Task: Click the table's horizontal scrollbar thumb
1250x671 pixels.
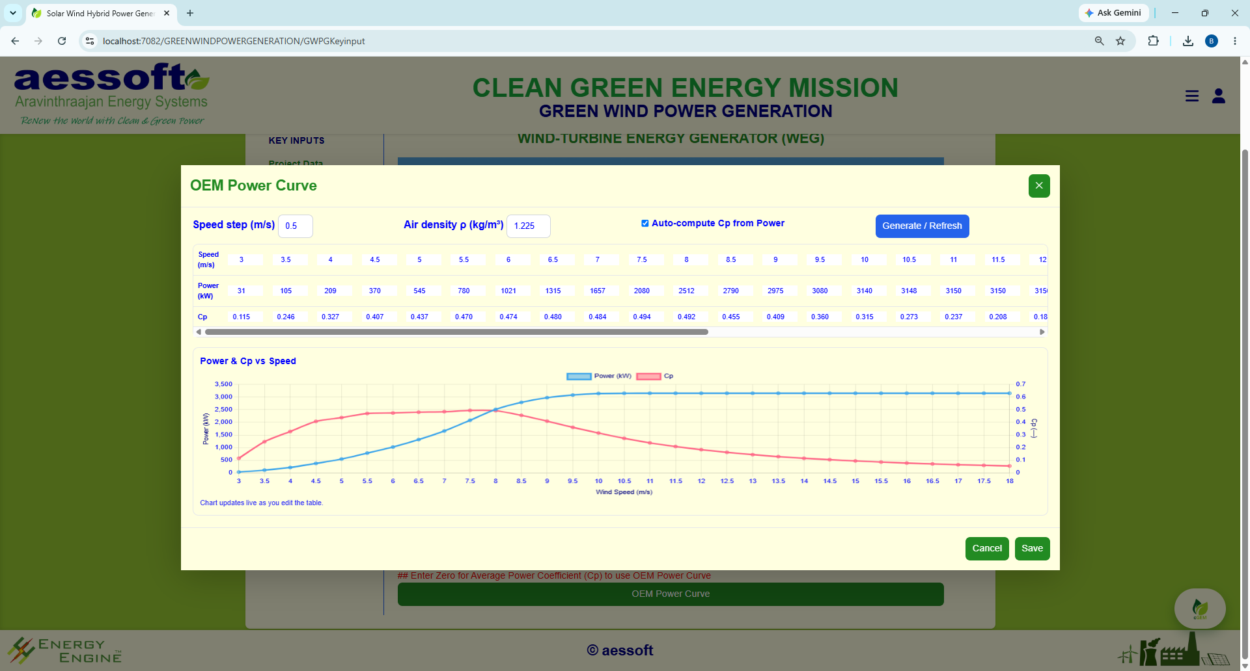Action: pyautogui.click(x=456, y=332)
